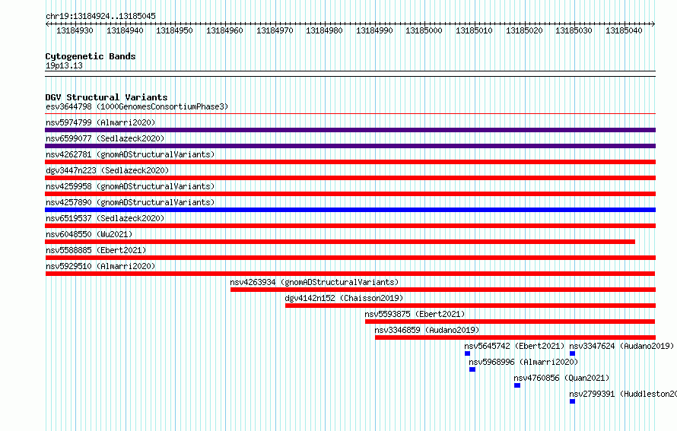The image size is (677, 431).
Task: Select nsv4257890 (gnomADStructuralVariants) label
Action: 130,202
